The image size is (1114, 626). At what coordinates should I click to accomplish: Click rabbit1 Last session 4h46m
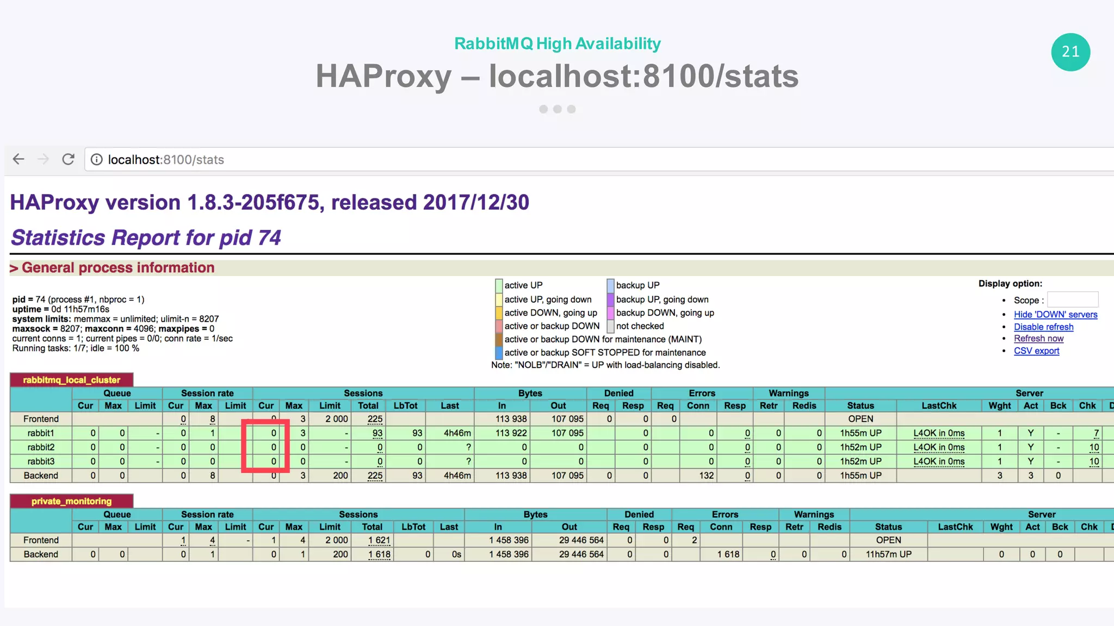[x=457, y=433]
